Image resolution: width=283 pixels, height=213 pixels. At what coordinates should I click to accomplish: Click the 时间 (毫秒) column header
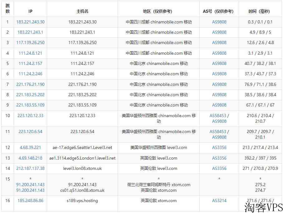click(259, 11)
